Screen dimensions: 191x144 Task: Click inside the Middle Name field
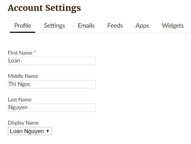click(x=52, y=84)
